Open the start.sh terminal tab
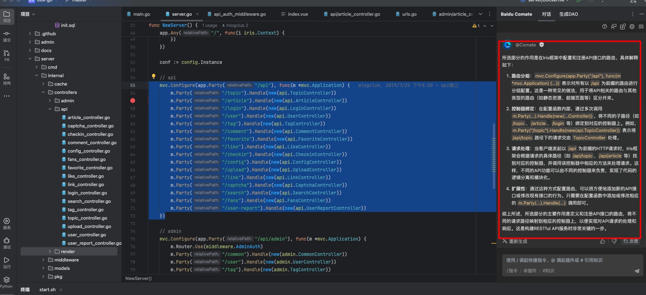This screenshot has width=646, height=295. coord(47,290)
